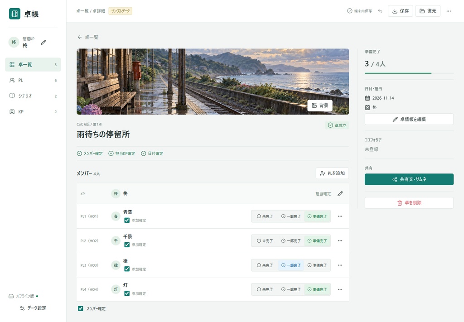The height and width of the screenshot is (322, 464).
Task: Click the 管理KP avatar in sidebar
Action: (x=14, y=42)
